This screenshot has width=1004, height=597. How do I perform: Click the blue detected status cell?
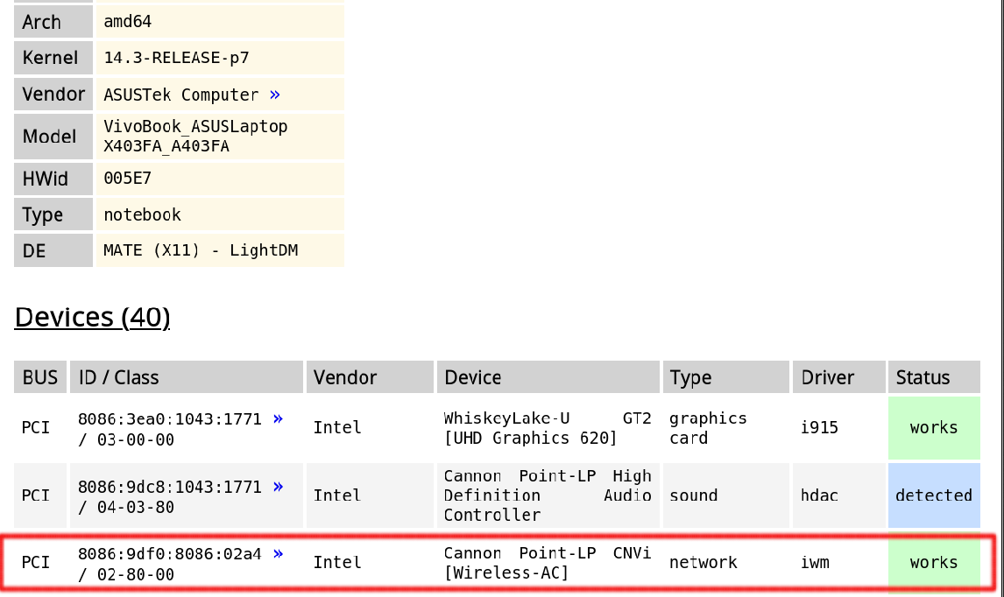click(x=933, y=495)
